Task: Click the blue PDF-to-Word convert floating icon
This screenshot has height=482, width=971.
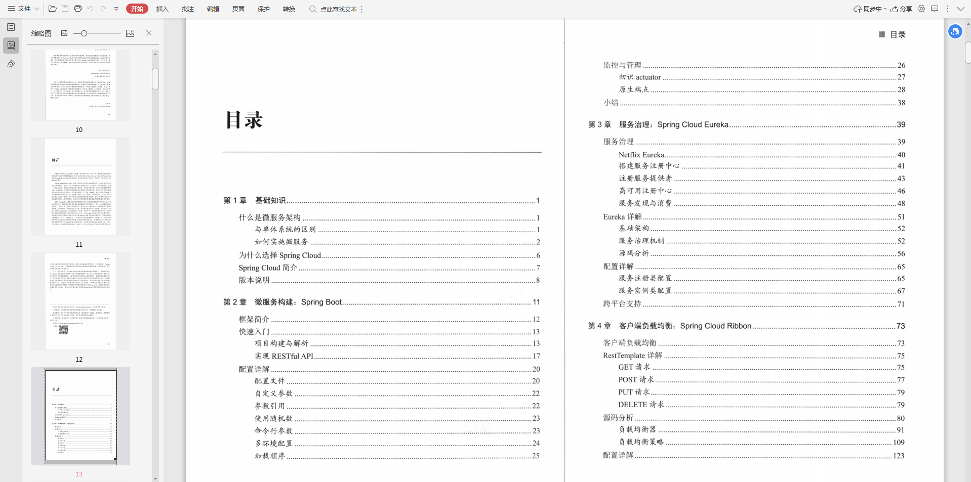Action: [x=956, y=31]
